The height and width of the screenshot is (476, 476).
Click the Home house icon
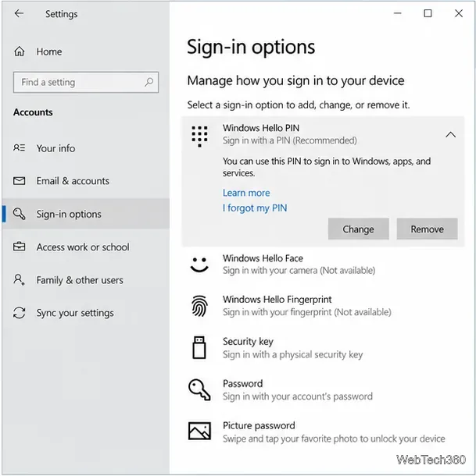point(20,52)
